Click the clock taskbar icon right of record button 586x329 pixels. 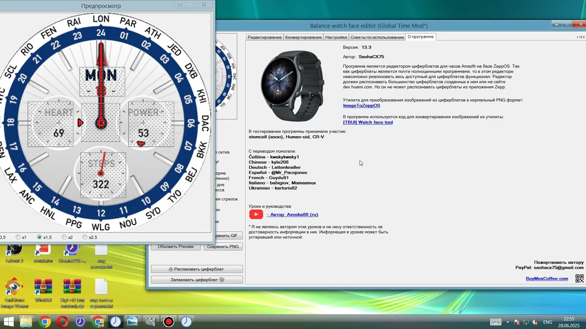[186, 322]
